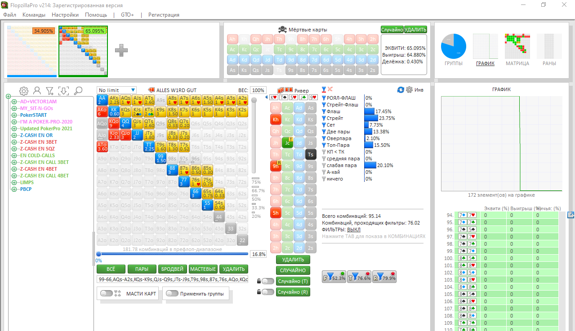Enable the Применить группы switch
Image resolution: width=575 pixels, height=331 pixels.
pyautogui.click(x=172, y=293)
